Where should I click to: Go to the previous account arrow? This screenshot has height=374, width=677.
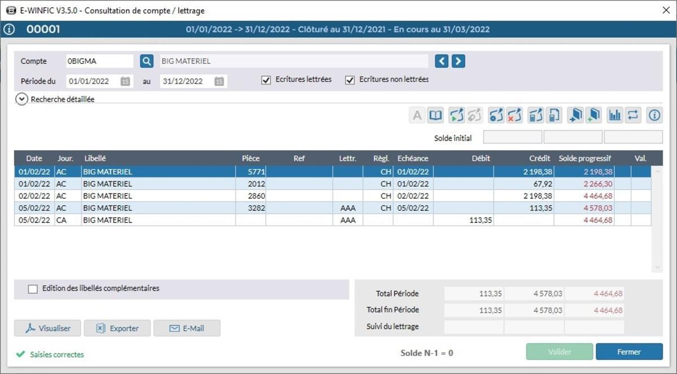(x=442, y=61)
